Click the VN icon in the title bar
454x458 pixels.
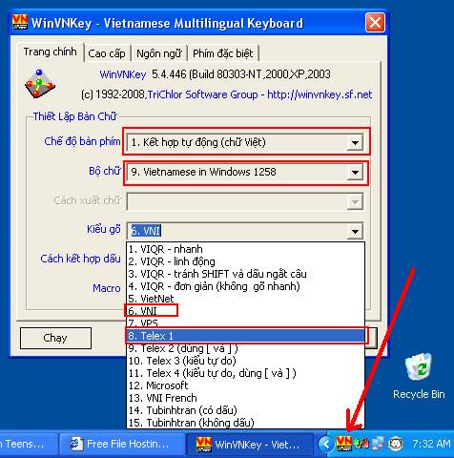[20, 22]
